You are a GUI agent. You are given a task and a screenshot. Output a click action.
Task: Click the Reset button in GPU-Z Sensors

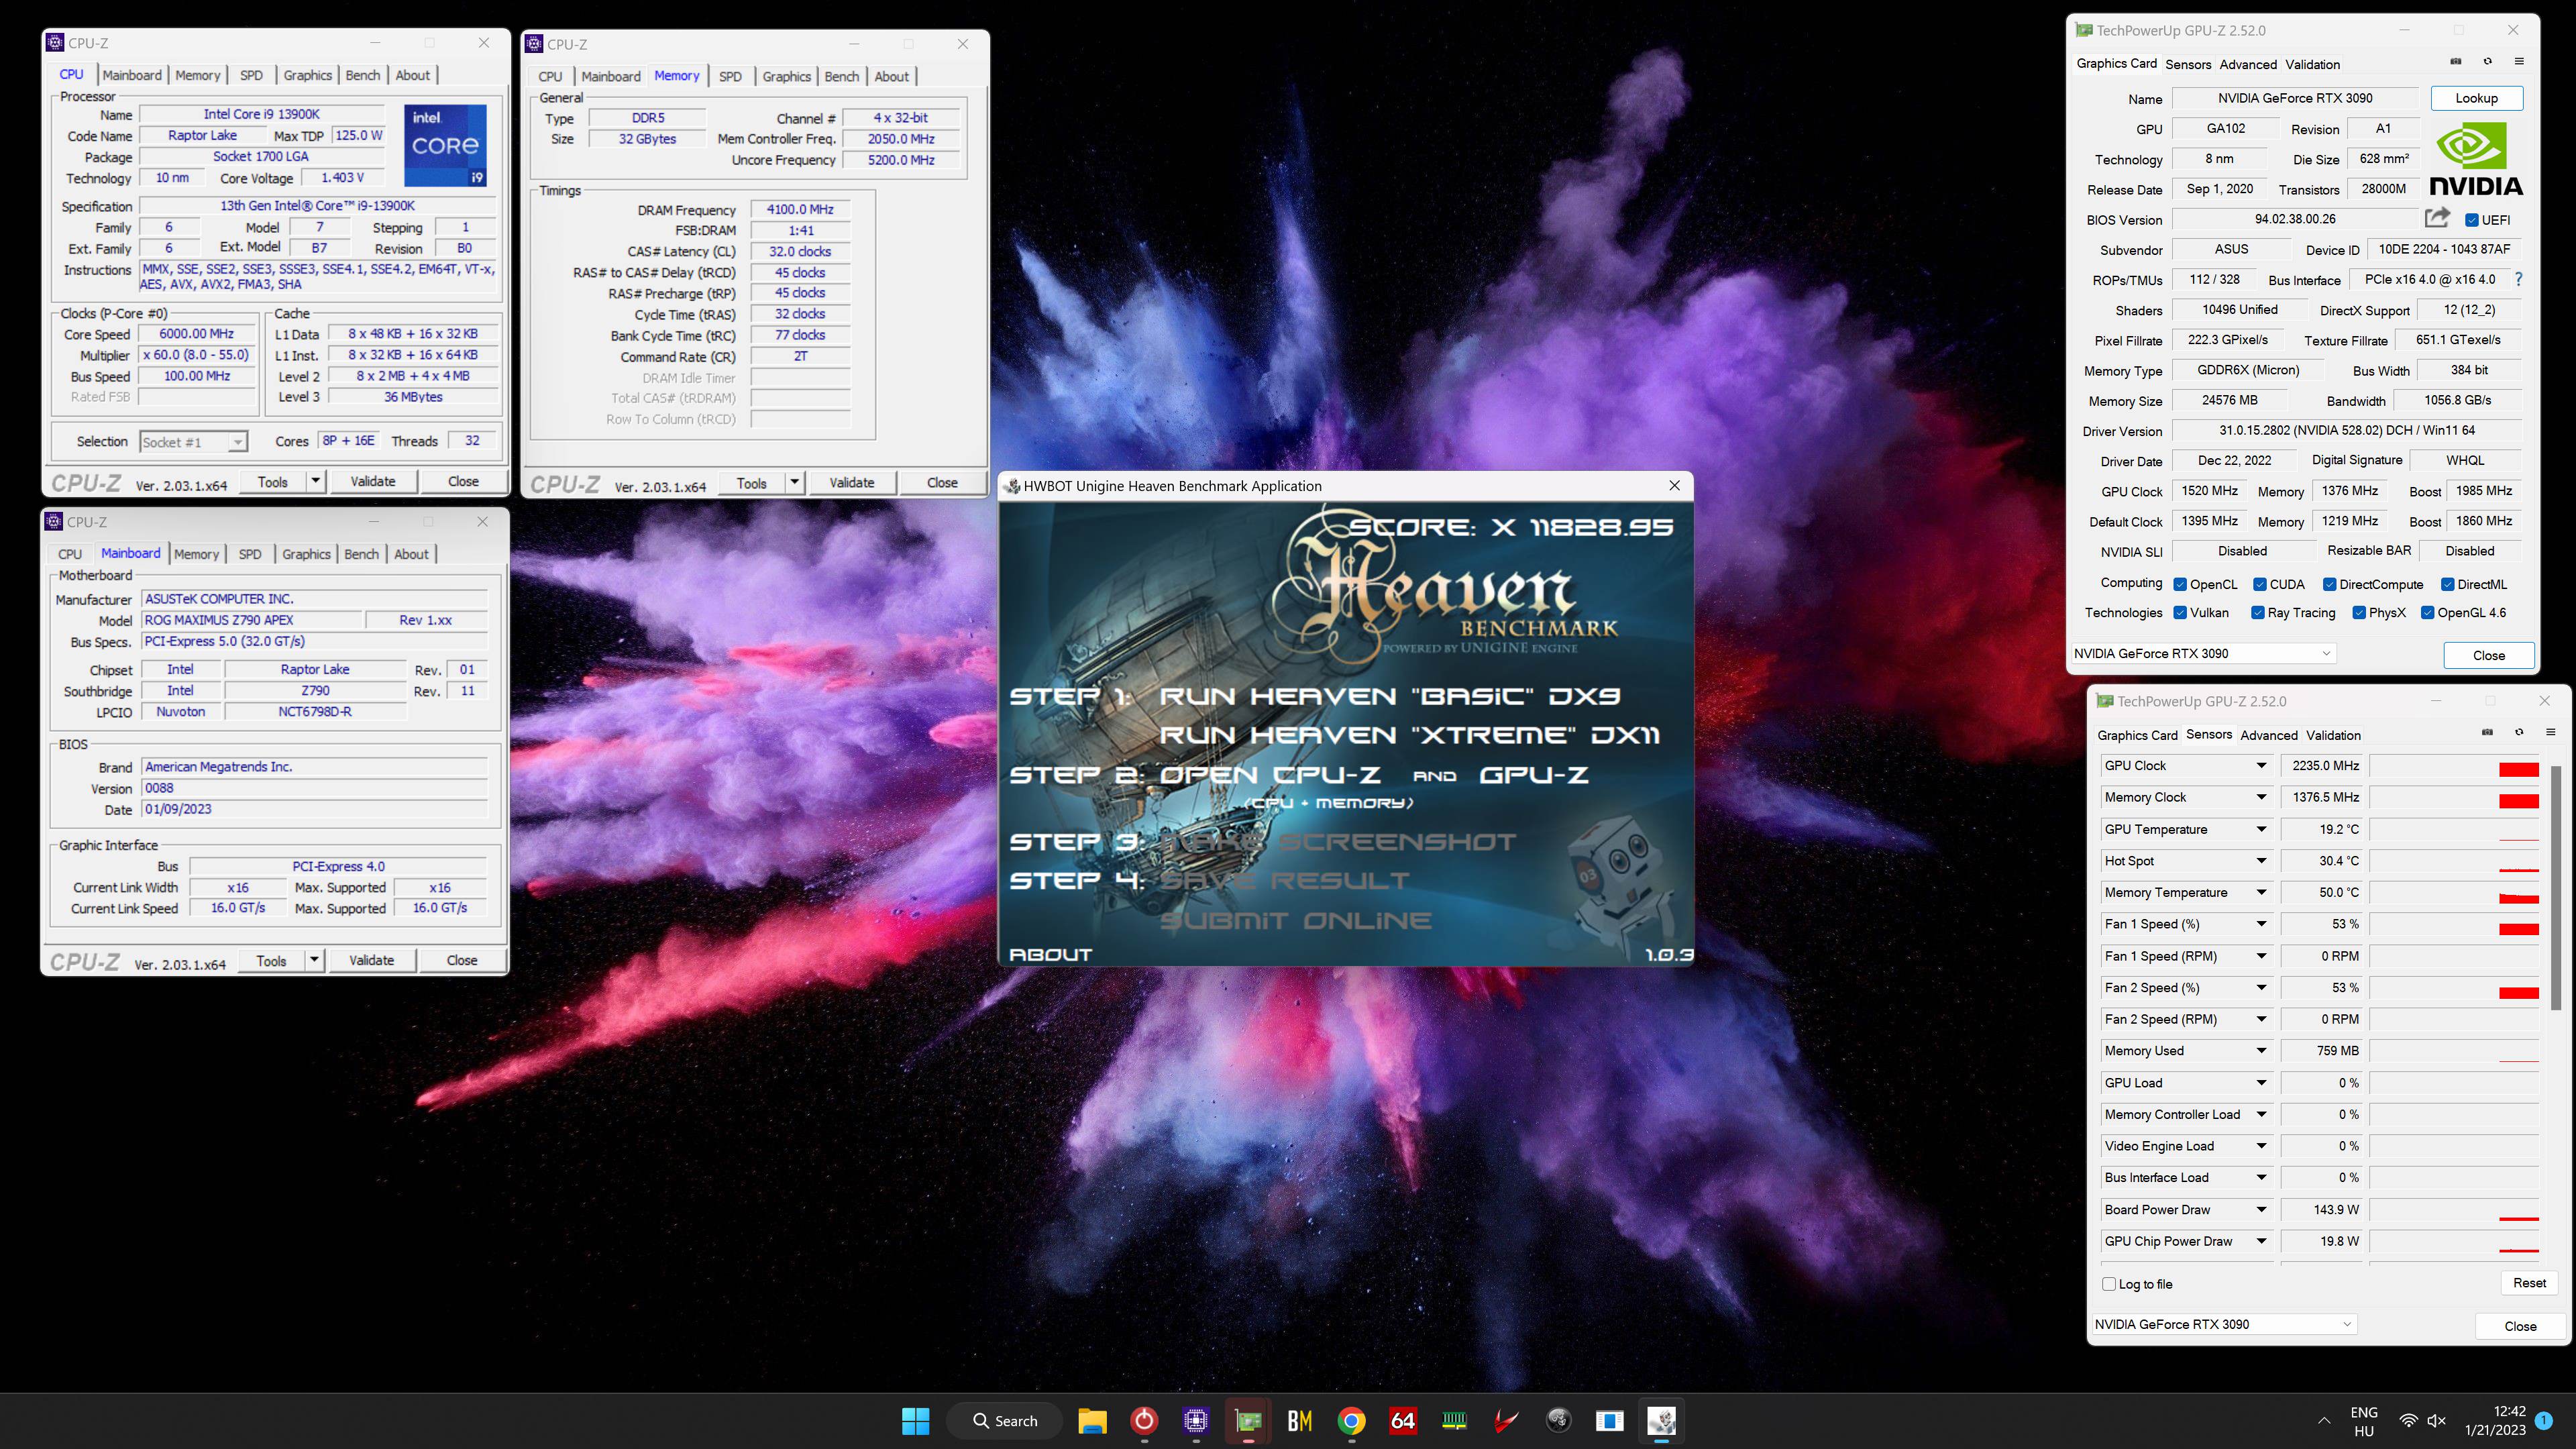[x=2529, y=1283]
